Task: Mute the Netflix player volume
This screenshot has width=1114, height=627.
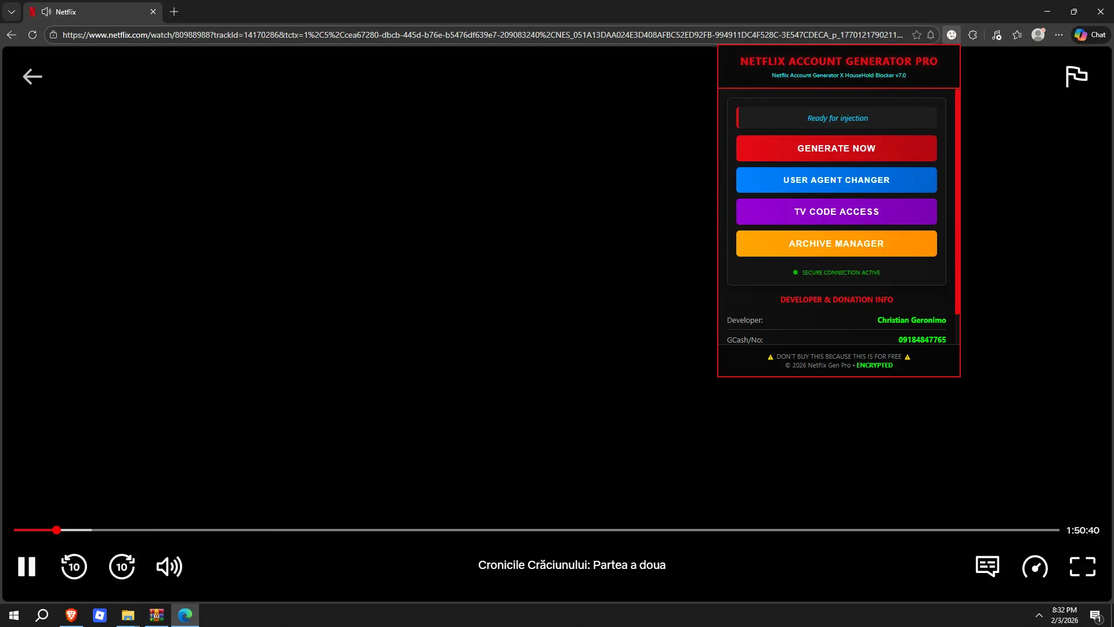Action: (x=169, y=567)
